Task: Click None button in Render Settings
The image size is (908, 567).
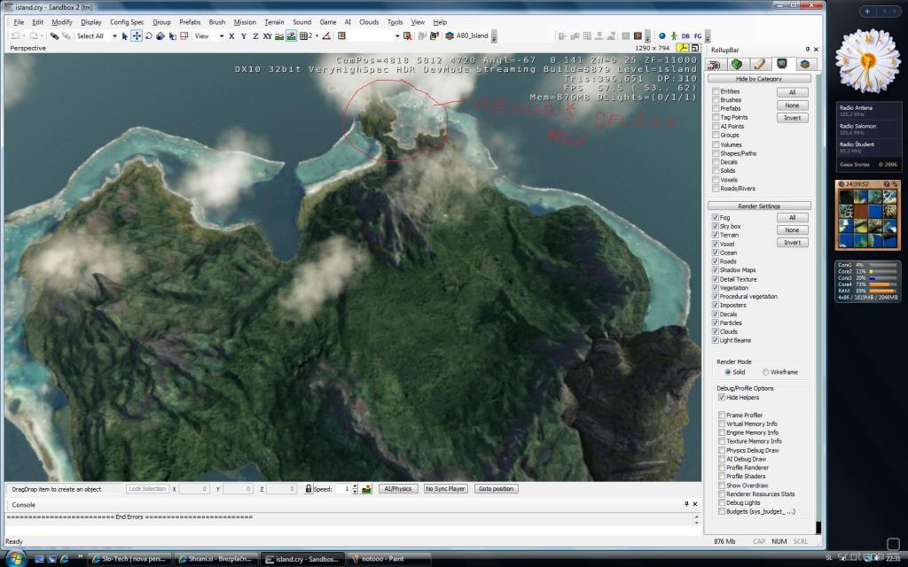Action: click(x=792, y=230)
